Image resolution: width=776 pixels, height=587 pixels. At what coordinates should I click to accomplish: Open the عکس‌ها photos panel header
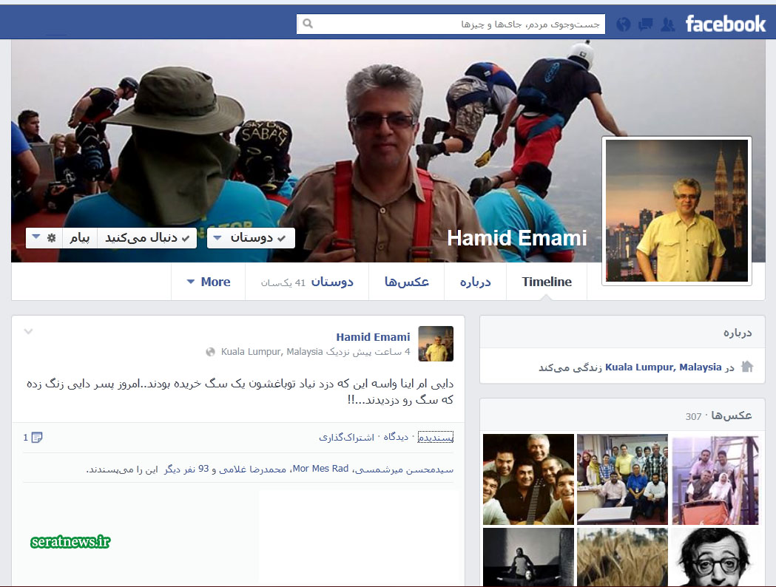tap(732, 415)
